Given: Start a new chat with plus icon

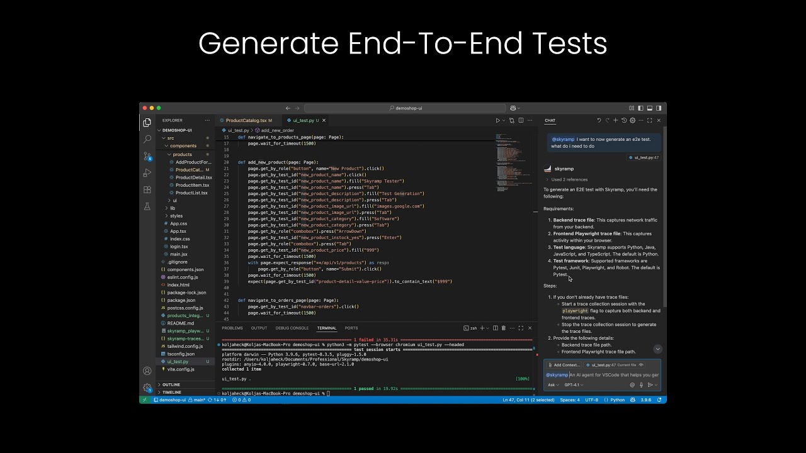Looking at the screenshot, I should point(616,120).
